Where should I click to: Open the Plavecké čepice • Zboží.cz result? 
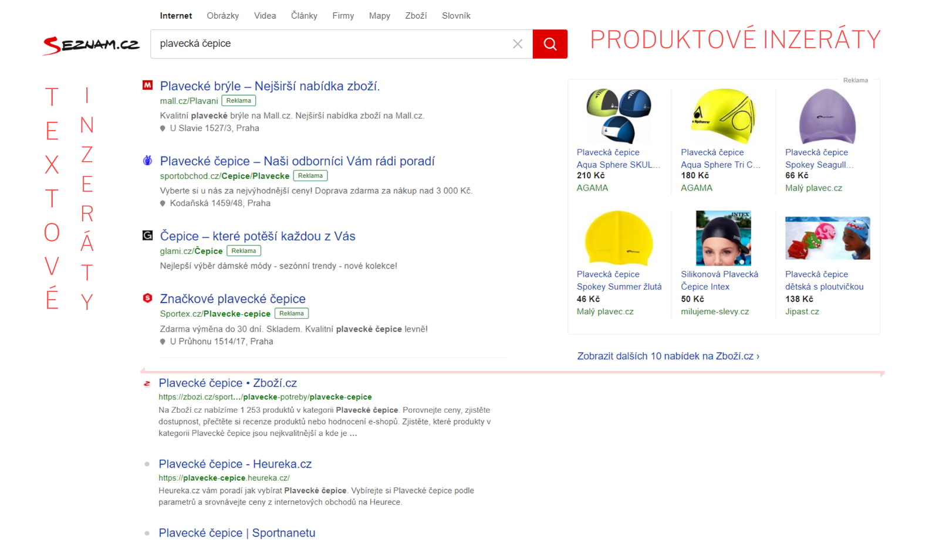pyautogui.click(x=228, y=383)
